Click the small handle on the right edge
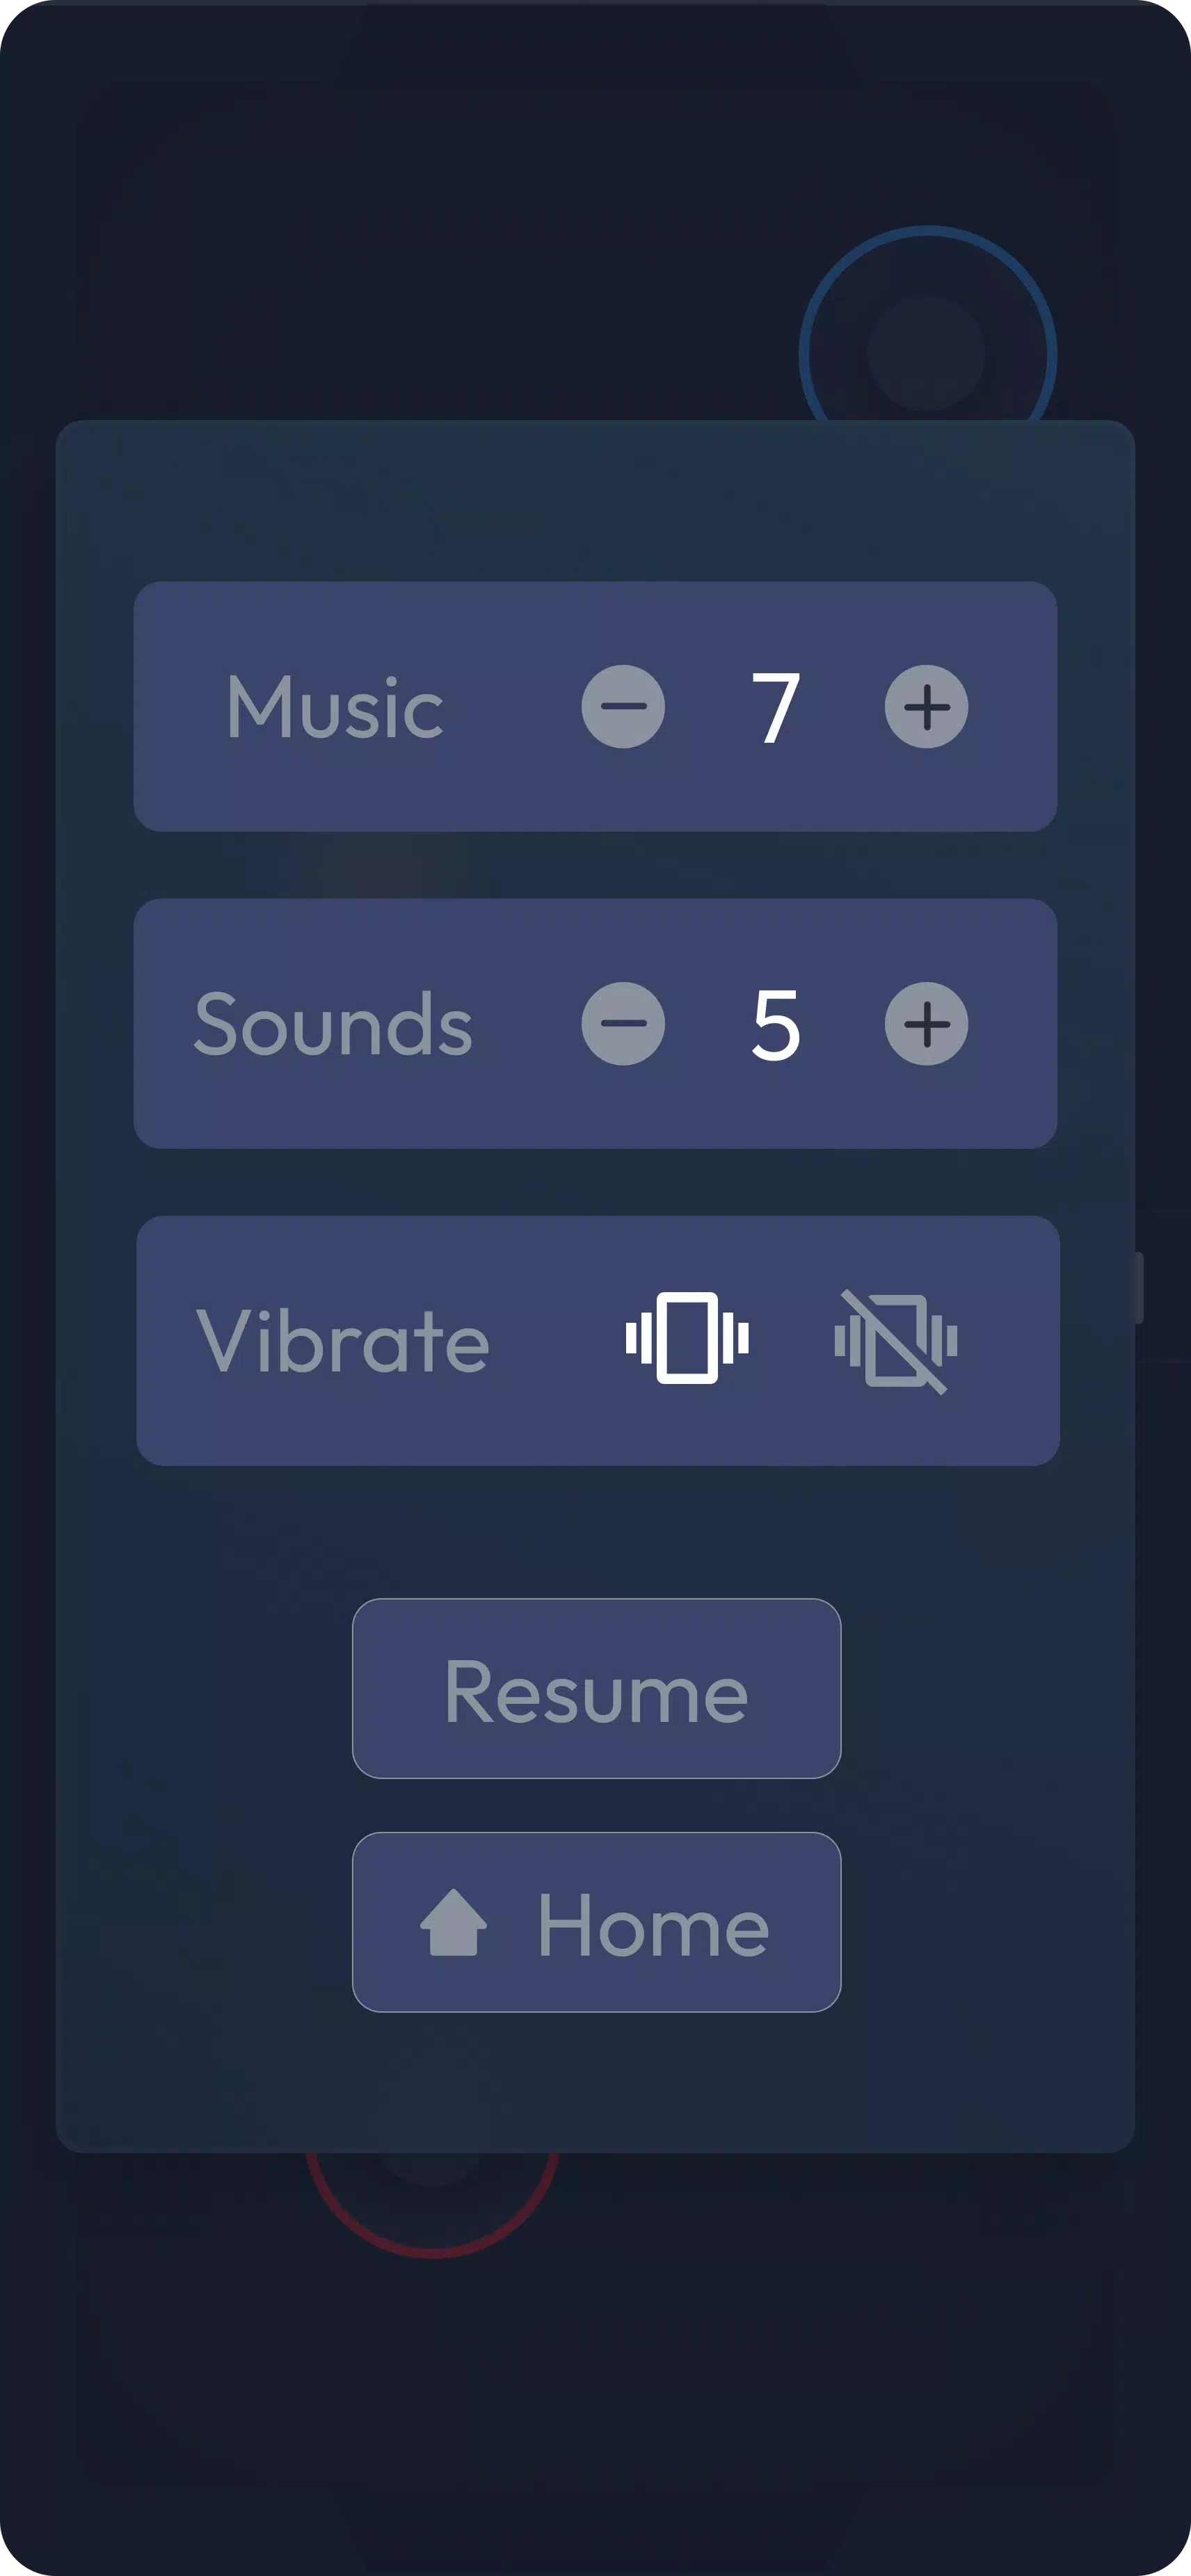 [1138, 1287]
